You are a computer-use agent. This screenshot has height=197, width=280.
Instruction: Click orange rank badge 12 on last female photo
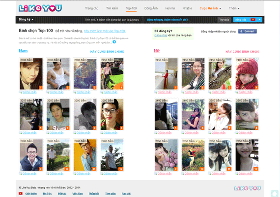tap(256, 169)
